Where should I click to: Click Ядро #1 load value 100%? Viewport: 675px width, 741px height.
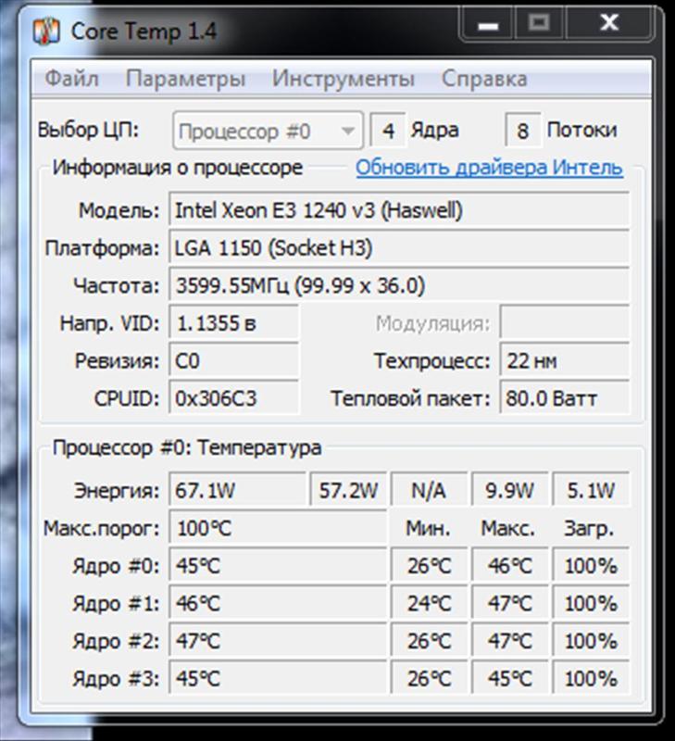(591, 603)
